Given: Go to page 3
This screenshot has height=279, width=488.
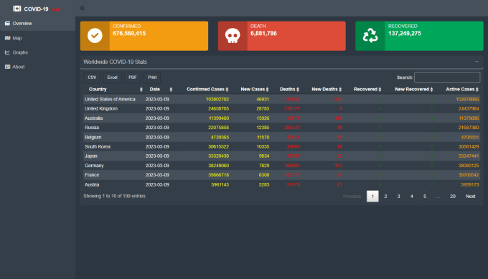Looking at the screenshot, I should (399, 197).
